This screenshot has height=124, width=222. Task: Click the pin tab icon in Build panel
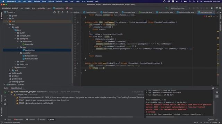[x=5, y=100]
